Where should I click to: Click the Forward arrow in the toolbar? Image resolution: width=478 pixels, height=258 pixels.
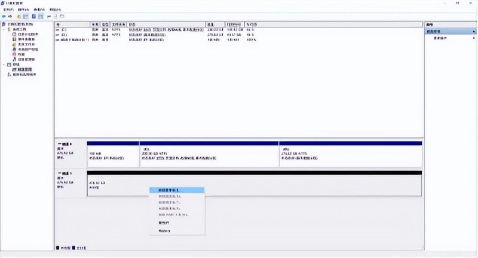tap(10, 17)
